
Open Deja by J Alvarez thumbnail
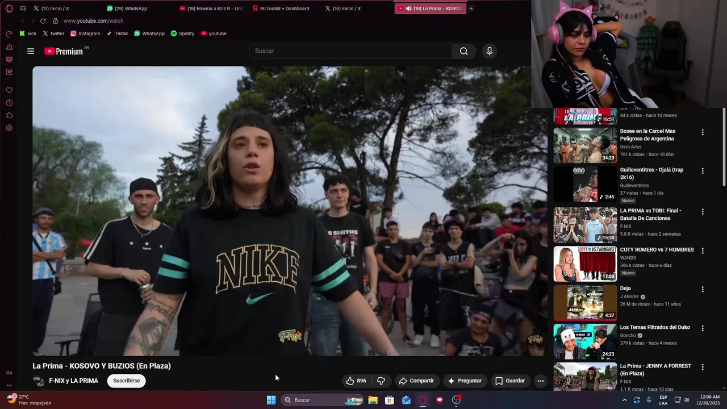click(x=585, y=302)
